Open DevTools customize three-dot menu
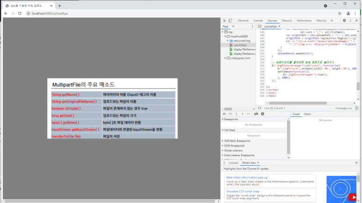This screenshot has width=362, height=203. pyautogui.click(x=350, y=21)
